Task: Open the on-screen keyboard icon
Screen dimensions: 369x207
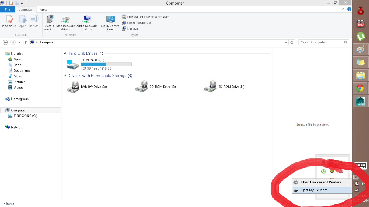Action: [360, 166]
